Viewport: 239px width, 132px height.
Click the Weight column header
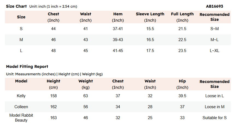point(86,84)
